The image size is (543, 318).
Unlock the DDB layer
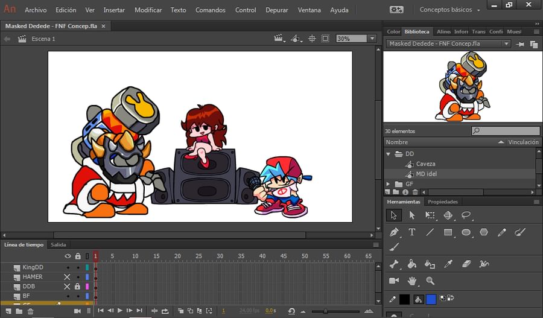pyautogui.click(x=78, y=287)
